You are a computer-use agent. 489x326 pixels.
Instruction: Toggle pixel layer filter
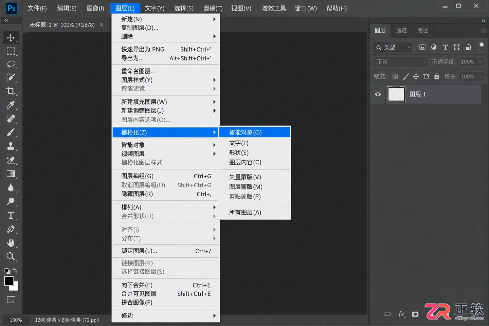[422, 47]
